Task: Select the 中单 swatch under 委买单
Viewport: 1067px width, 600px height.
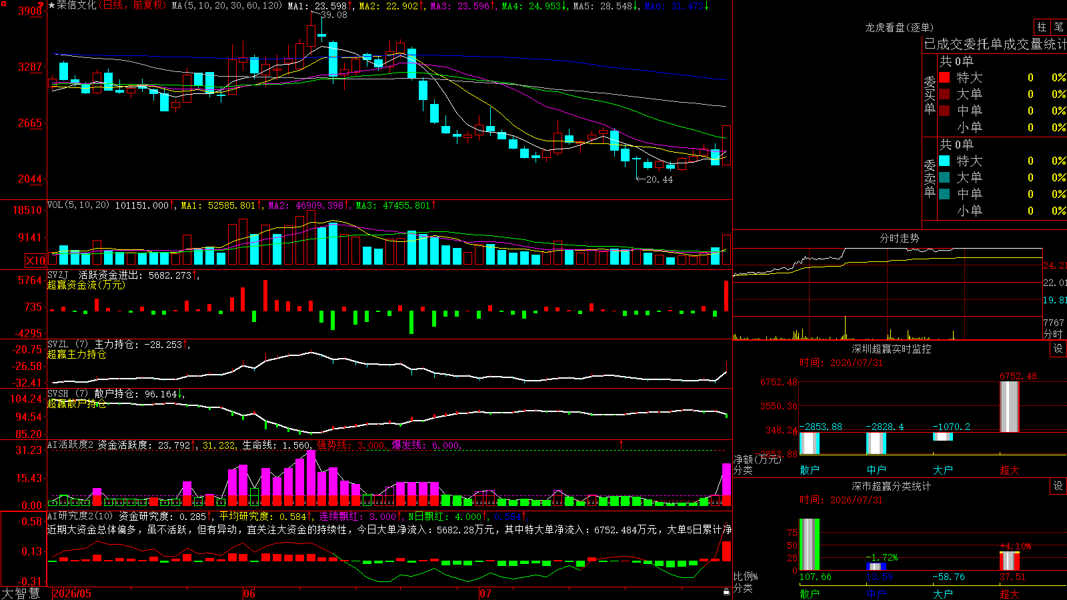Action: click(x=944, y=111)
